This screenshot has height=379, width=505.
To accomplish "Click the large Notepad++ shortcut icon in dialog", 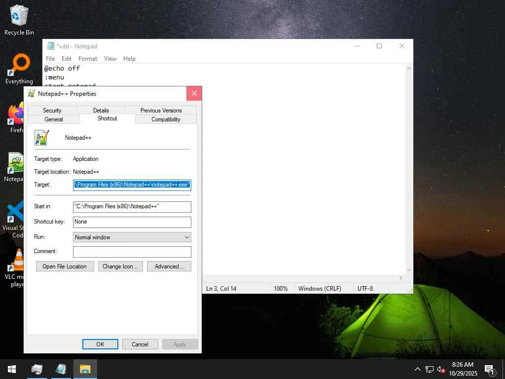I will pos(41,138).
